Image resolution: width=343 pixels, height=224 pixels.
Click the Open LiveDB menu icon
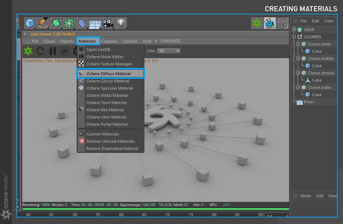[x=81, y=49]
